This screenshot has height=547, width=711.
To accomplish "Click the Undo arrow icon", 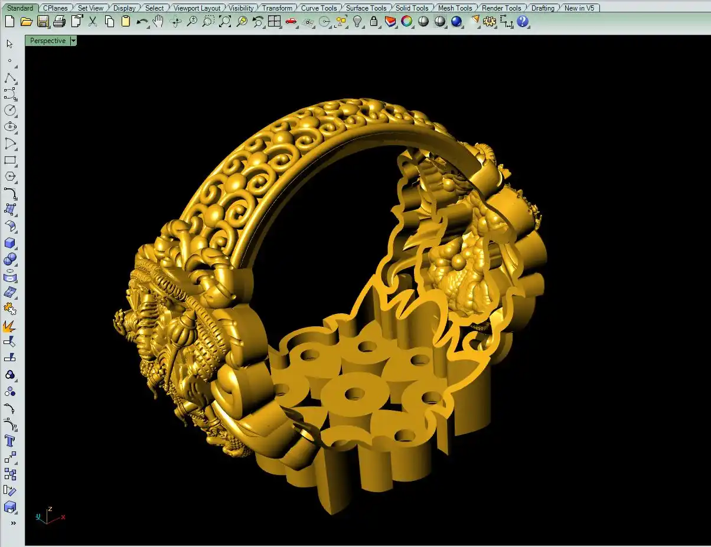I will click(x=142, y=22).
